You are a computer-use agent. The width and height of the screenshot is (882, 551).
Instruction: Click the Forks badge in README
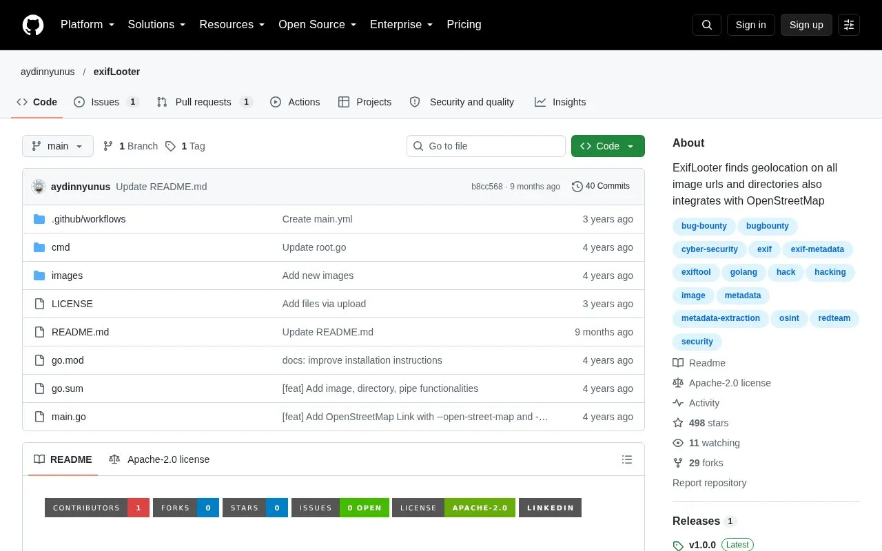pos(186,508)
